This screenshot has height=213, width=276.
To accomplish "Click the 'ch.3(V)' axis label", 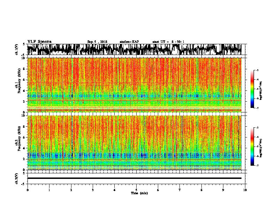I will [17, 179].
